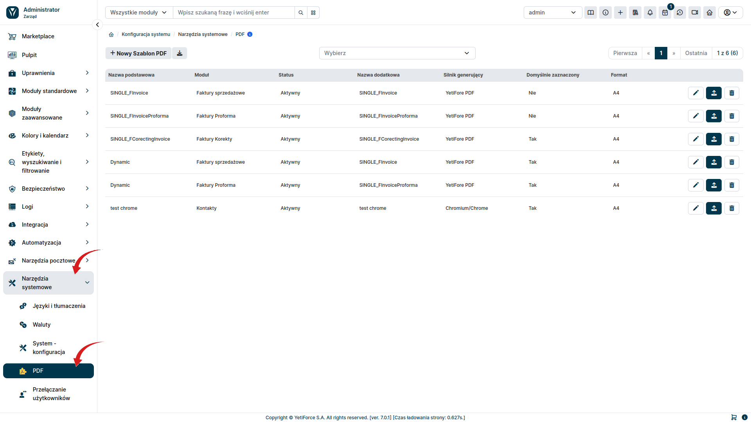
Task: Expand the Kolory i kalendarz menu
Action: (49, 136)
